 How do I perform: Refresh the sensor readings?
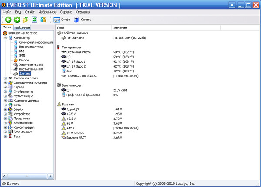[x=34, y=20]
